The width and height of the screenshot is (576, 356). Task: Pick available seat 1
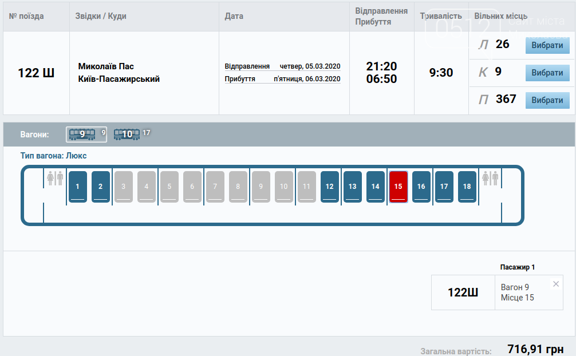point(77,187)
